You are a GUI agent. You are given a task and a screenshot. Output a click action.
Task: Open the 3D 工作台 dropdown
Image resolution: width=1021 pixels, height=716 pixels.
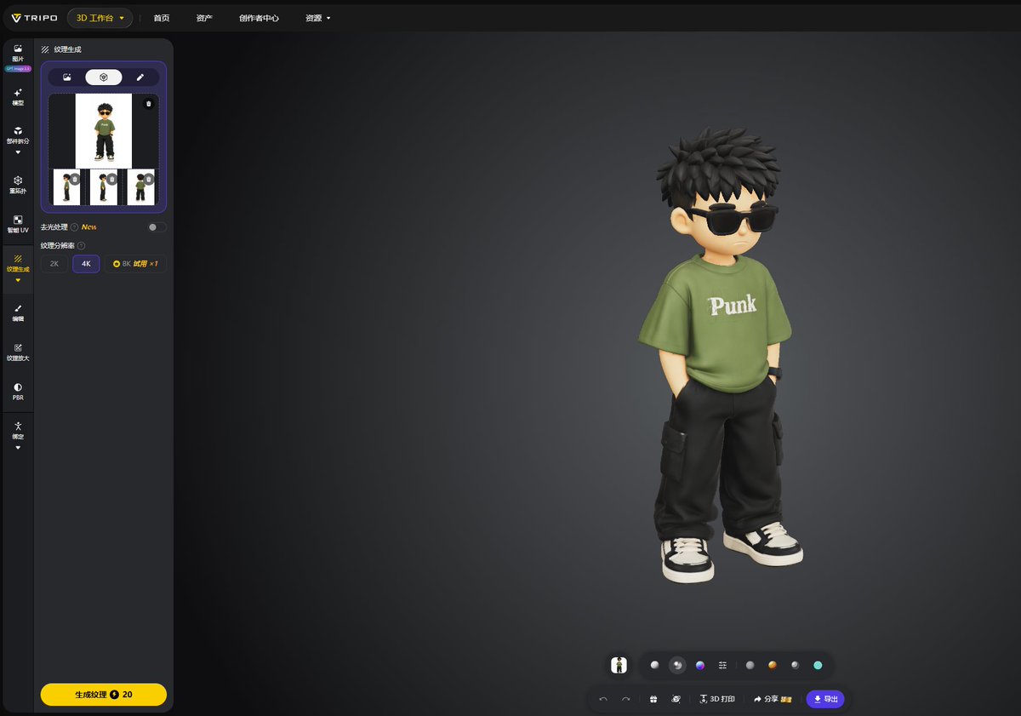tap(100, 18)
